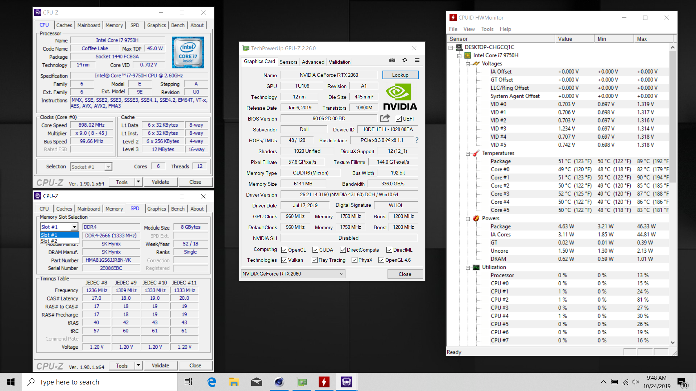Toggle the CUDA checkbox
This screenshot has width=696, height=391.
point(315,250)
